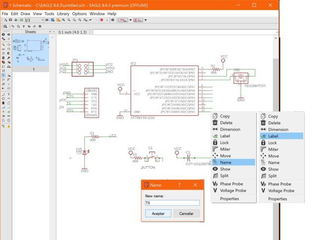Open the Window menu
The height and width of the screenshot is (240, 317).
[x=97, y=14]
